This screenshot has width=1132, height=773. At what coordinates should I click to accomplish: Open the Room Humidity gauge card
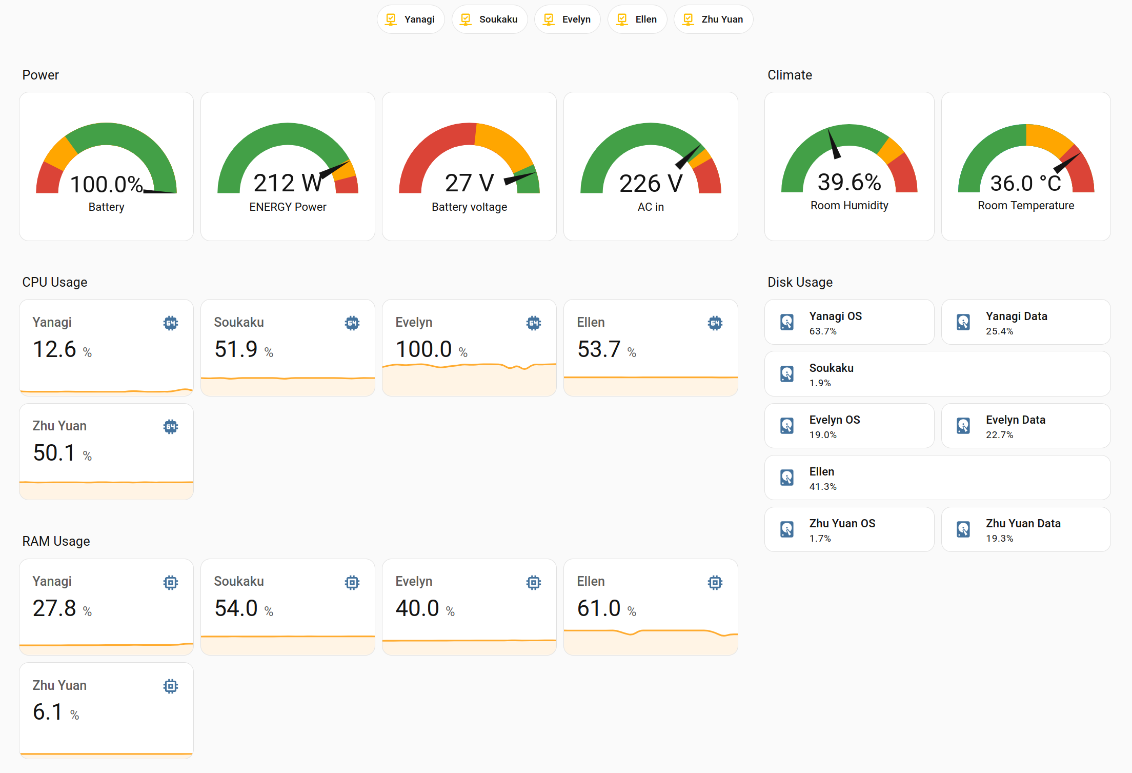tap(850, 166)
